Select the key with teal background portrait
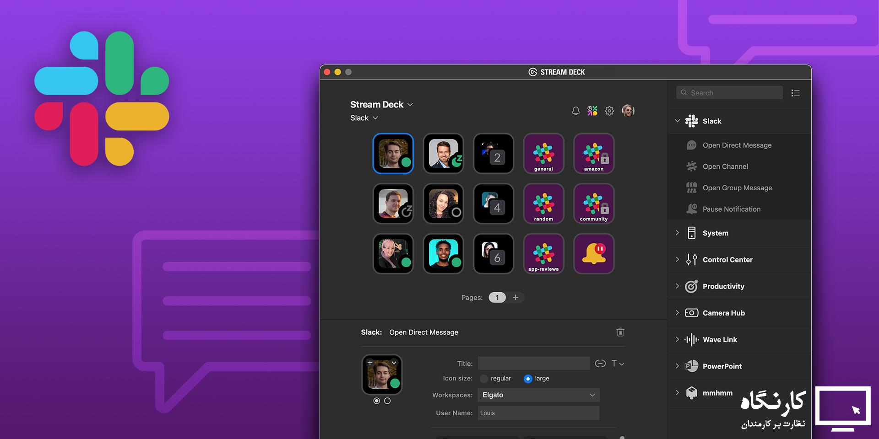The height and width of the screenshot is (439, 879). 443,254
